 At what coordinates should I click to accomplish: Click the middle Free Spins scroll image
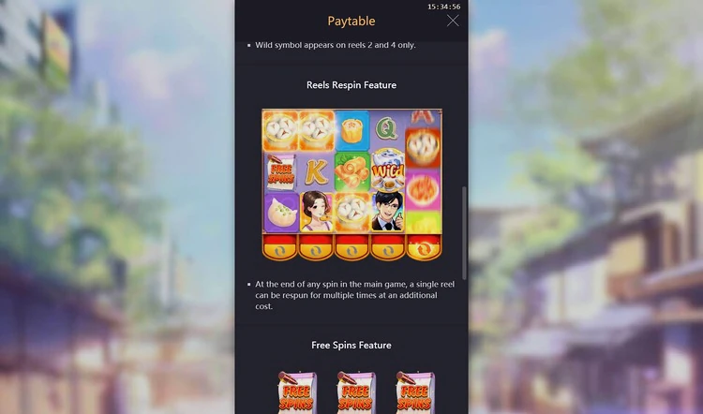356,393
